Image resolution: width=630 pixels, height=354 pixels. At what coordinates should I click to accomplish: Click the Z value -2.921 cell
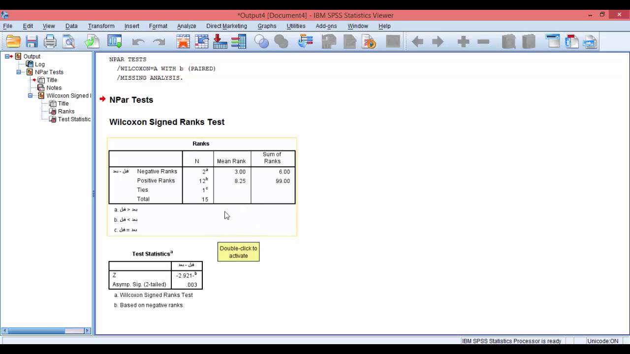coord(186,275)
